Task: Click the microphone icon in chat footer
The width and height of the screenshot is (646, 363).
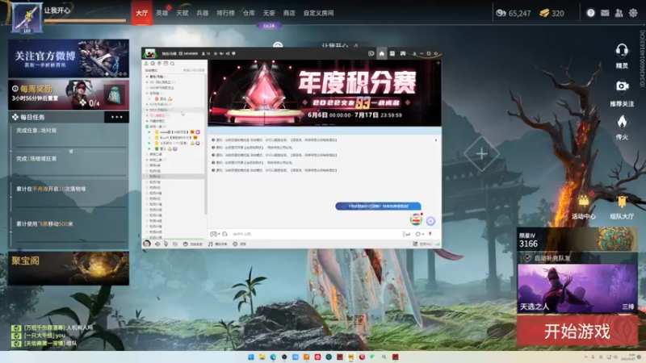Action: point(166,244)
